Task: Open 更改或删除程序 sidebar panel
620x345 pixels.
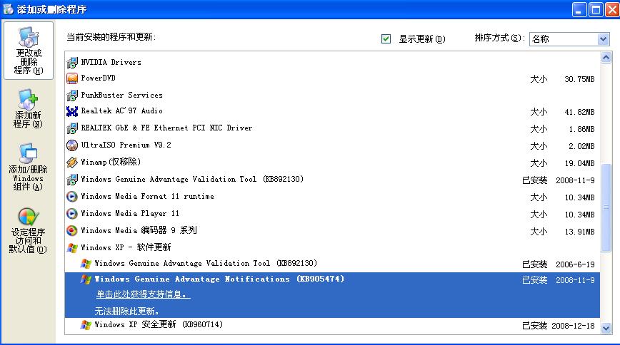Action: pos(29,51)
